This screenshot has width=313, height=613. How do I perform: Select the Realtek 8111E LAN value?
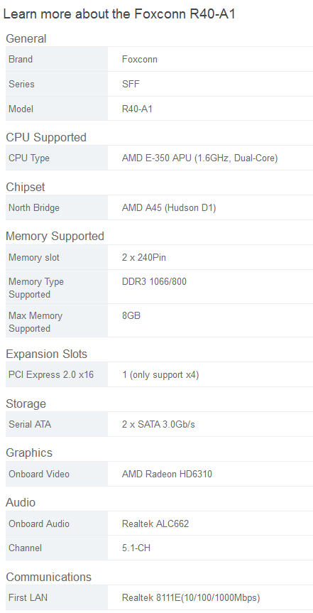[191, 598]
